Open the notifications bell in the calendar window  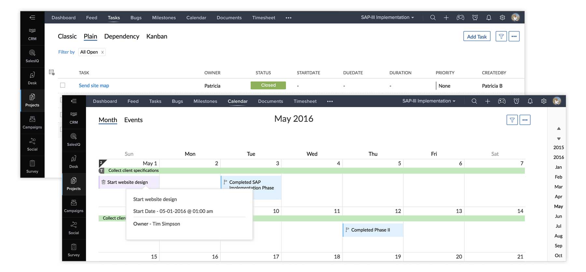[530, 101]
